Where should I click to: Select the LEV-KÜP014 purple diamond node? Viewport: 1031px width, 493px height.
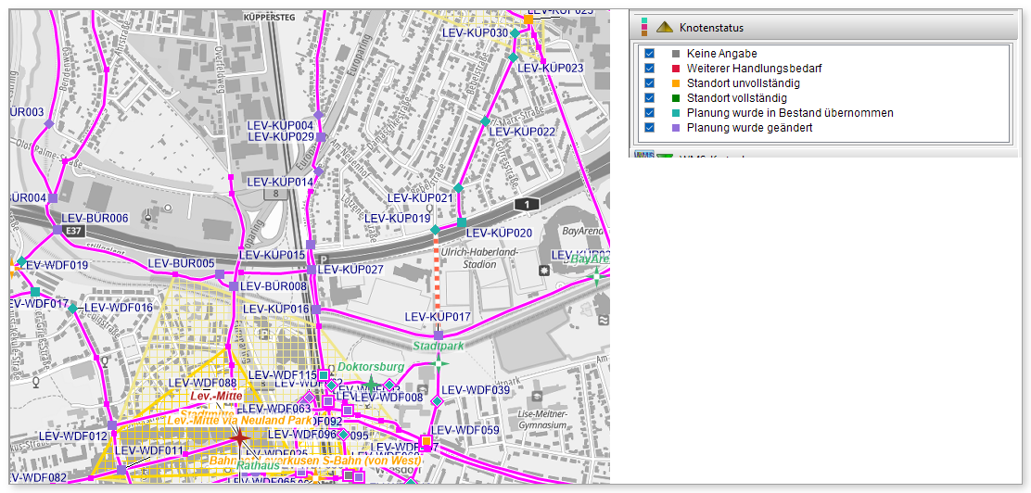(318, 171)
